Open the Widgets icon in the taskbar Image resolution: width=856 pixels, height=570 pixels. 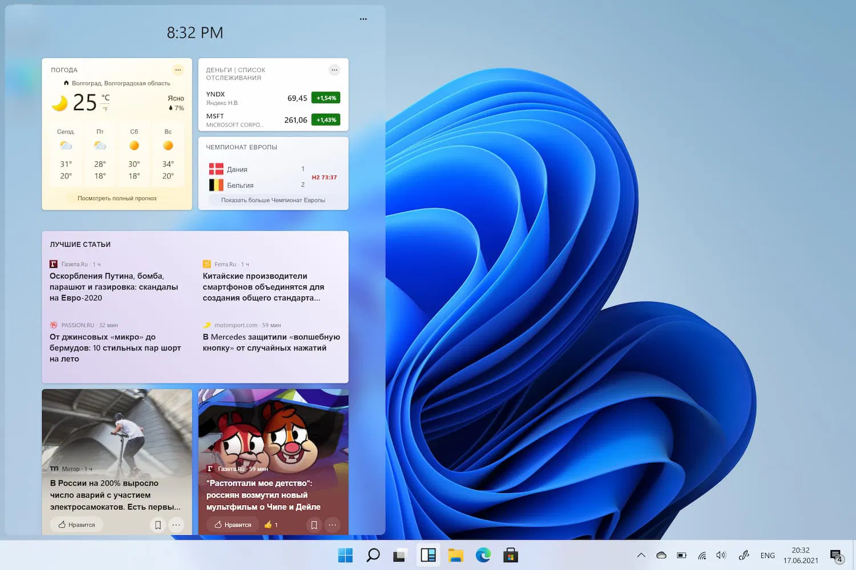pos(428,555)
